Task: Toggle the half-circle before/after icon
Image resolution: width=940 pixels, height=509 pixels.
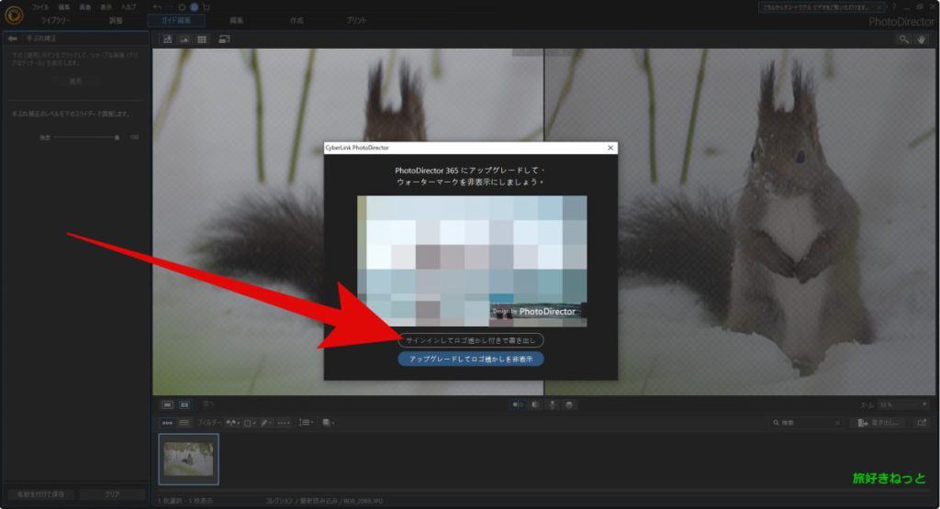Action: [535, 404]
